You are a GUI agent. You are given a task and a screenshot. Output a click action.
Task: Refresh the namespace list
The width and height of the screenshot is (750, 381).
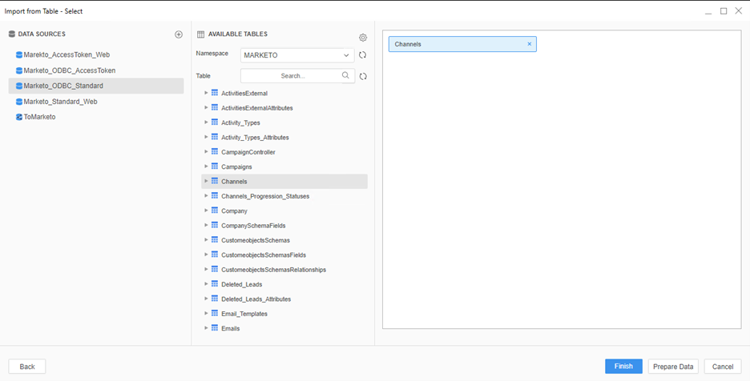(x=363, y=55)
